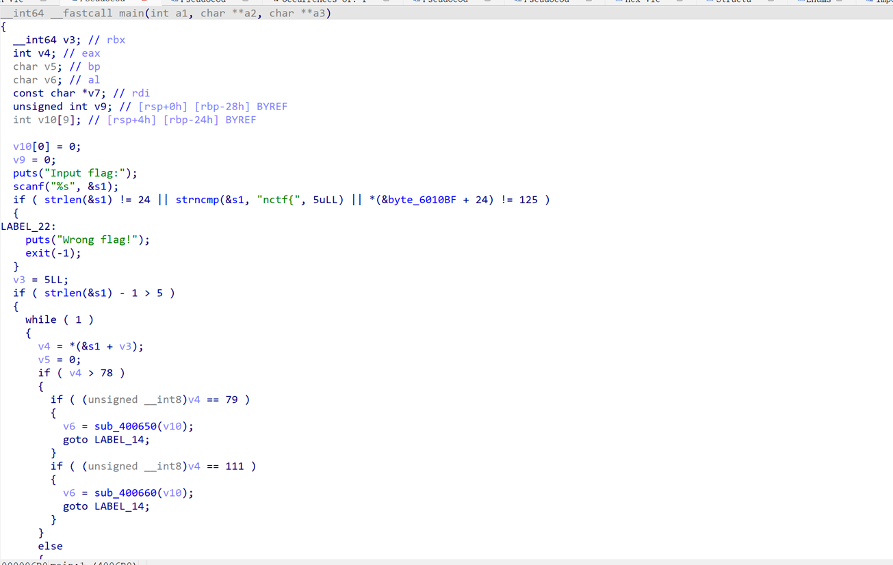The height and width of the screenshot is (565, 893).
Task: Click the strncmp function call
Action: pyautogui.click(x=197, y=200)
